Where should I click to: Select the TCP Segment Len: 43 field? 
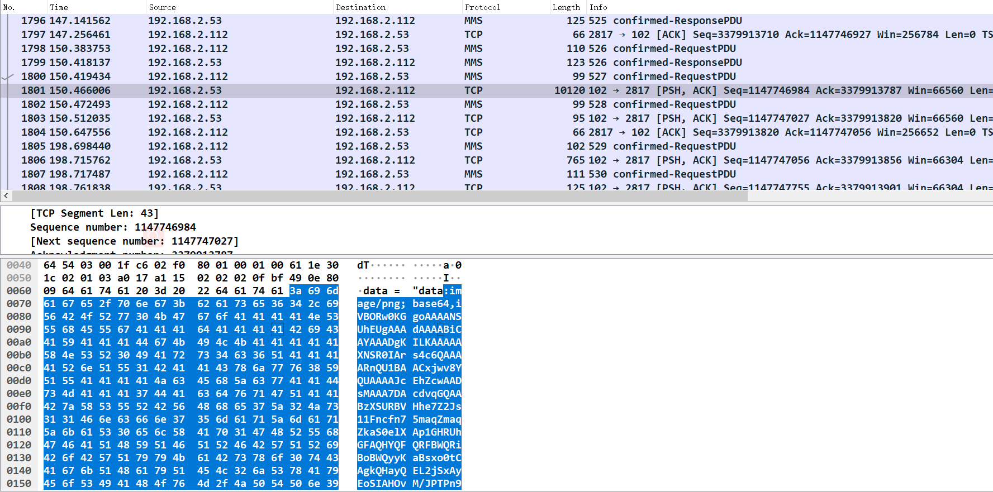tap(94, 213)
